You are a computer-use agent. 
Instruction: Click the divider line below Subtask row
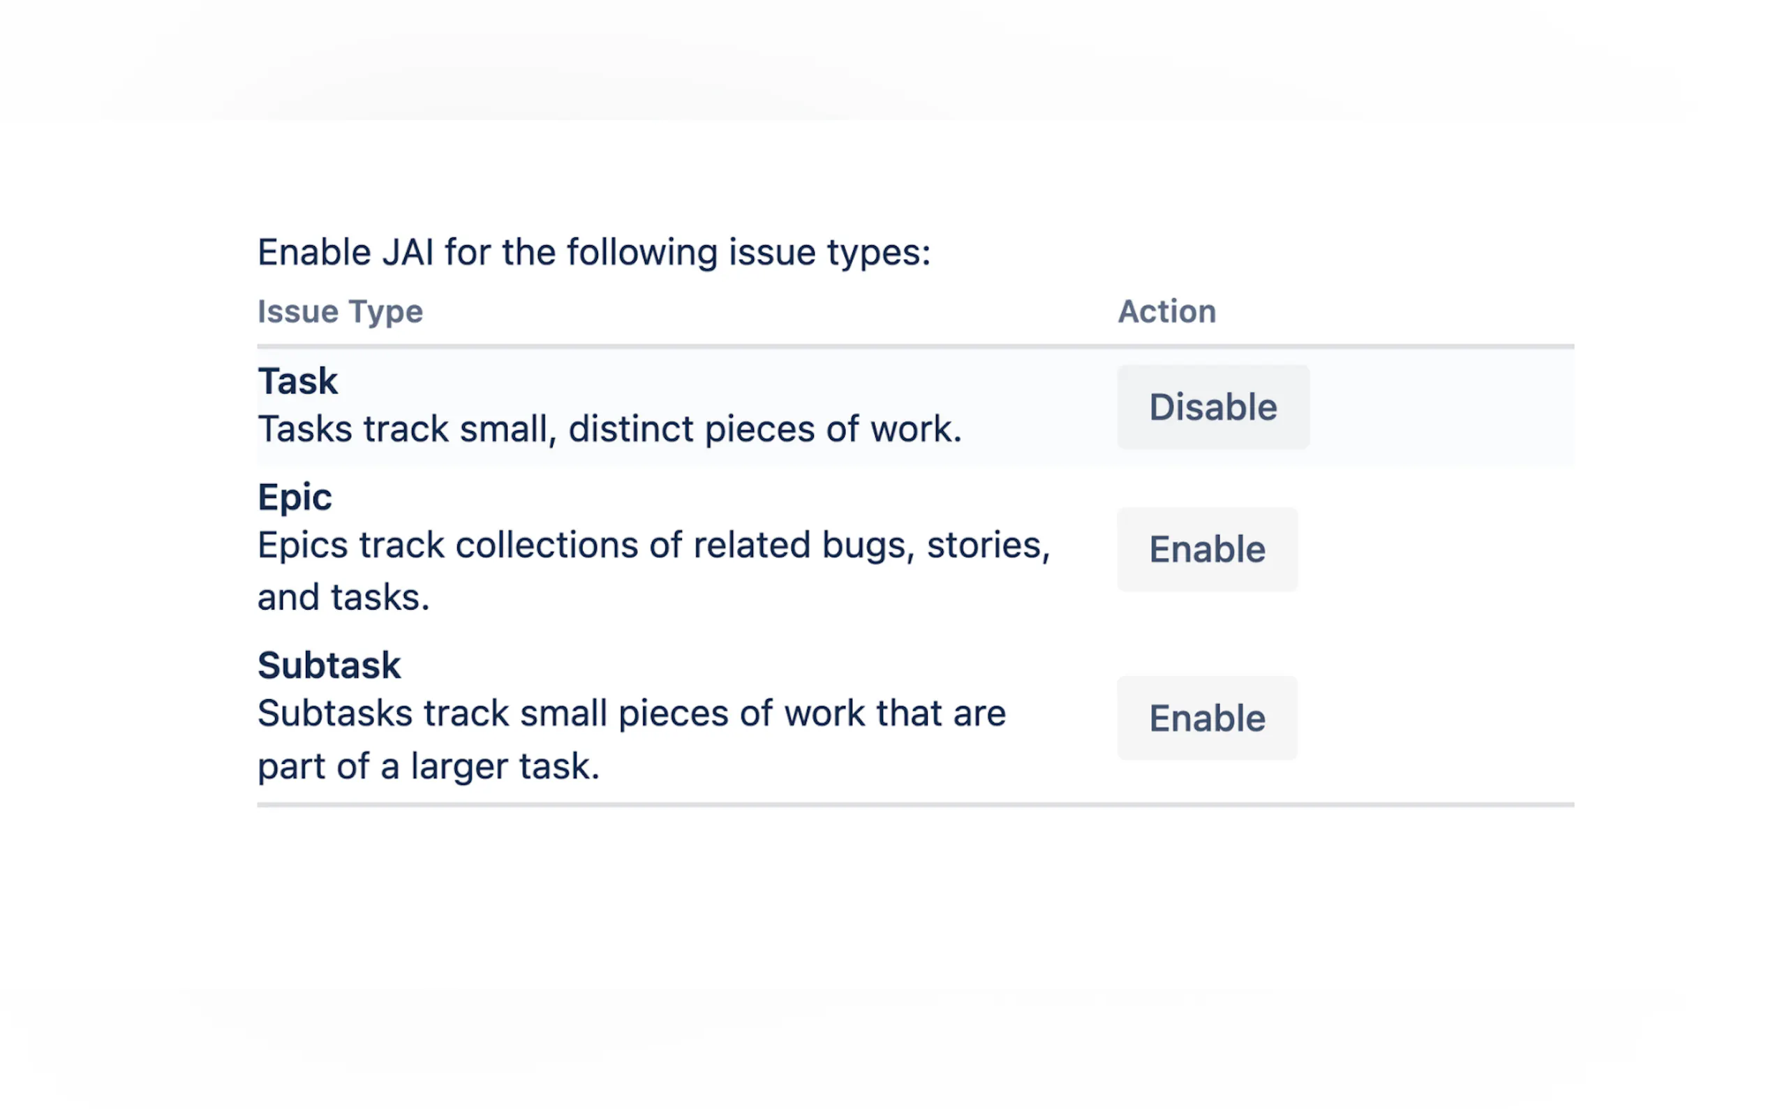click(914, 805)
